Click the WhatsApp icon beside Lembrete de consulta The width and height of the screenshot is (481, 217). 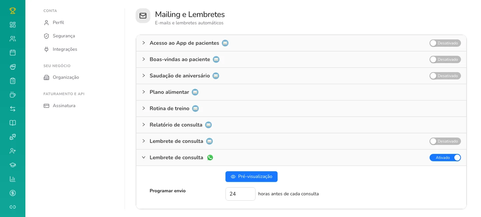210,158
